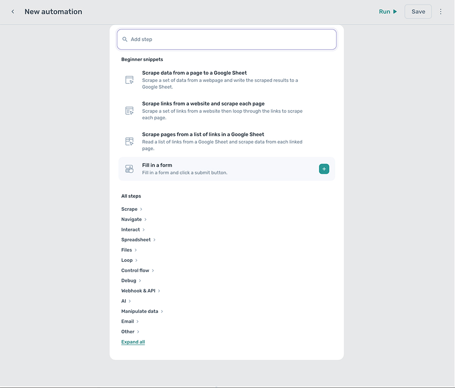The image size is (455, 388).
Task: Go back using the left chevron arrow
Action: (x=13, y=12)
